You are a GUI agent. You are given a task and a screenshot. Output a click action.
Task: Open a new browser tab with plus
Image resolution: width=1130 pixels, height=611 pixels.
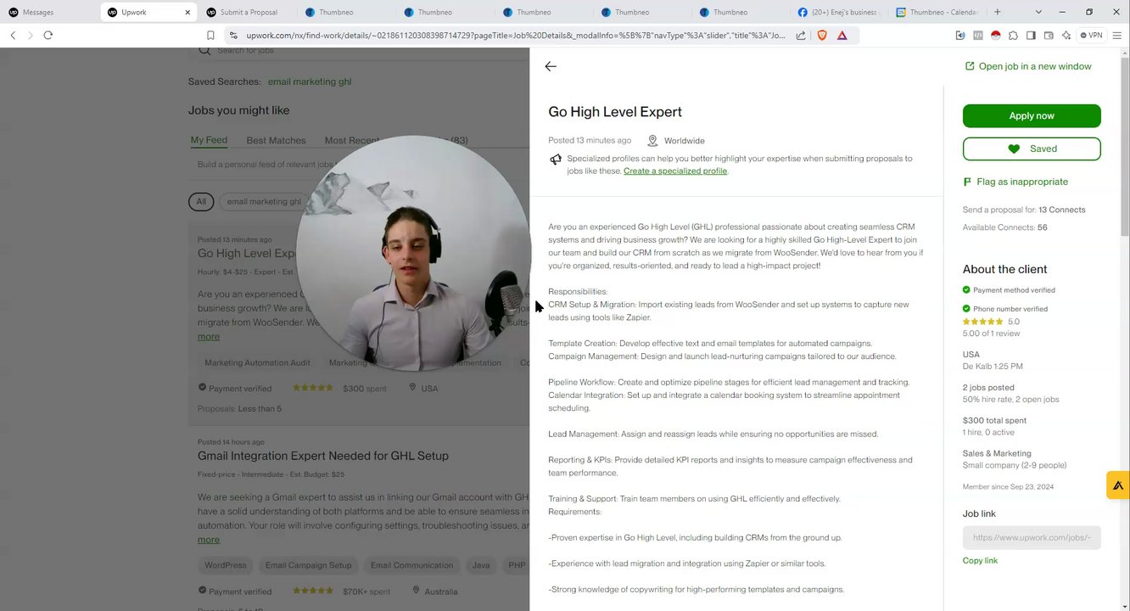pos(998,12)
